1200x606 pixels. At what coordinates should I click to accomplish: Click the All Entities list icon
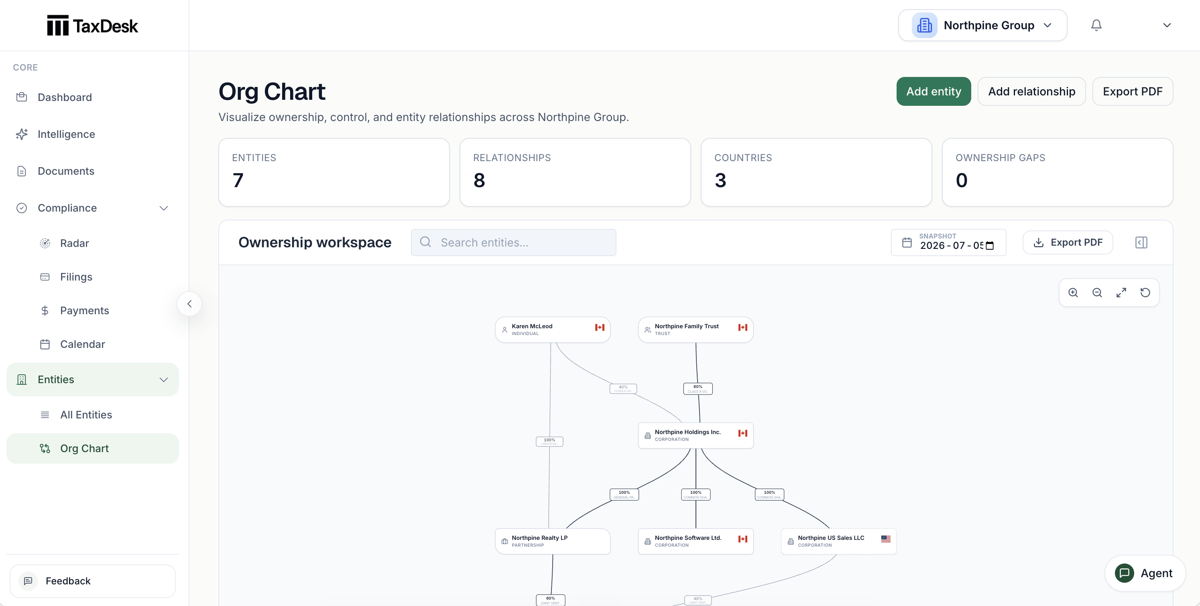pos(45,415)
